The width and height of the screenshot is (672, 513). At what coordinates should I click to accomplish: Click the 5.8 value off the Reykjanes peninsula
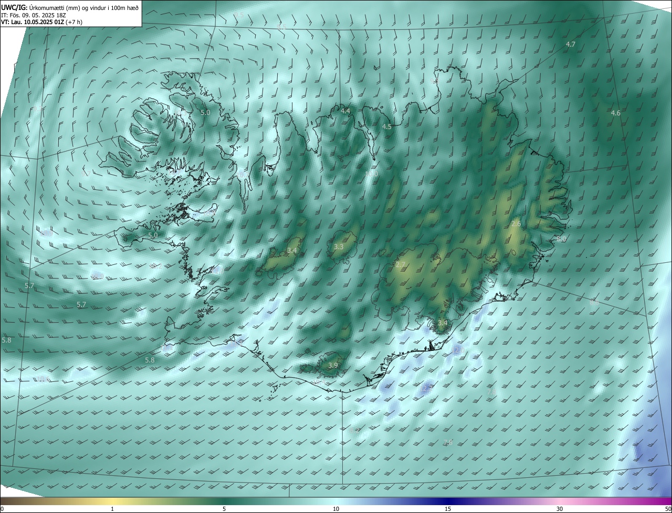coord(150,360)
